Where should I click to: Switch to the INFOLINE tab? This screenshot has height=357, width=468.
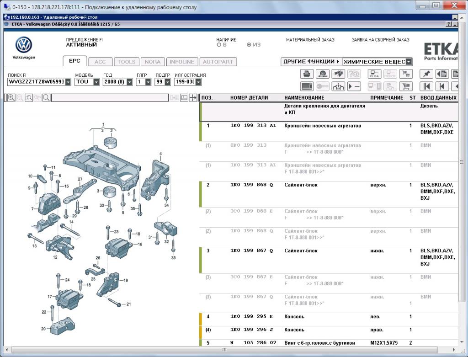click(182, 62)
